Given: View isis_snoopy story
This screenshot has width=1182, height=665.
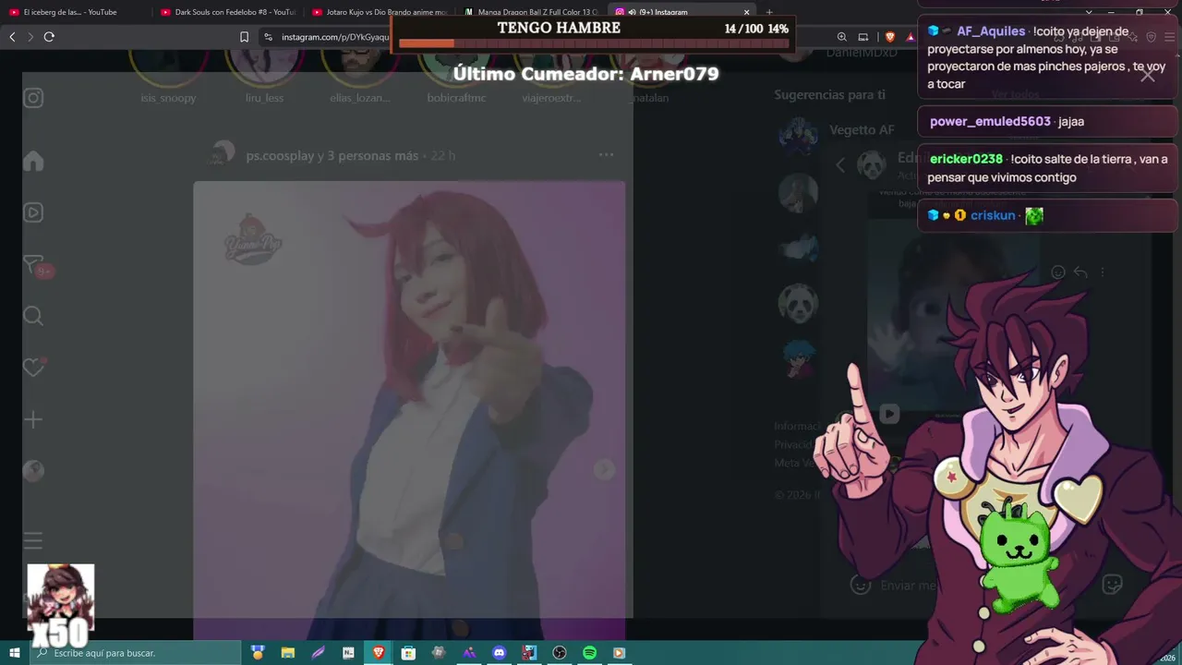Looking at the screenshot, I should tap(168, 70).
